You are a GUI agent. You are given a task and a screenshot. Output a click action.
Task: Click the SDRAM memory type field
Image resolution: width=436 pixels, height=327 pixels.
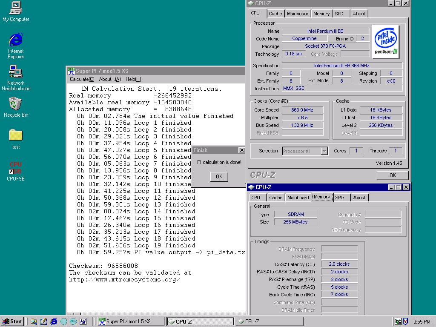point(295,215)
